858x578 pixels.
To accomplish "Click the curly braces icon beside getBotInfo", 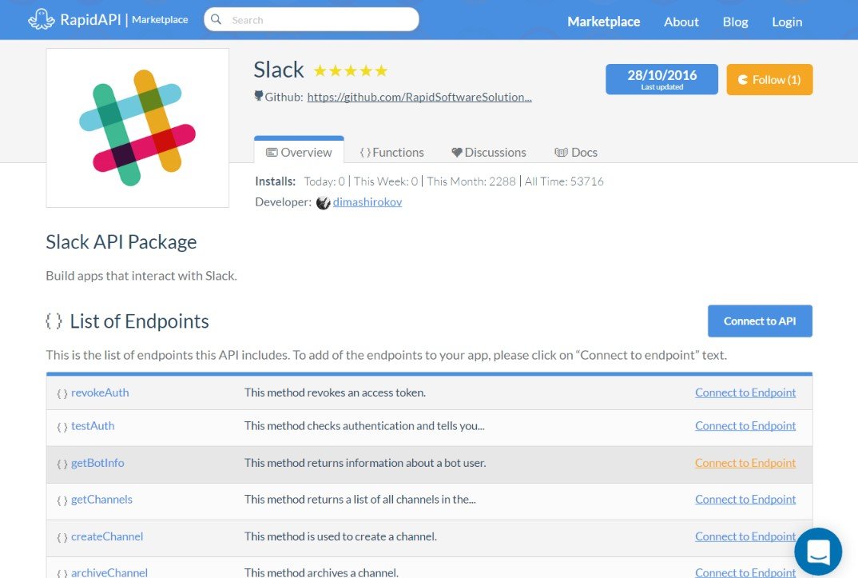I will click(x=62, y=464).
